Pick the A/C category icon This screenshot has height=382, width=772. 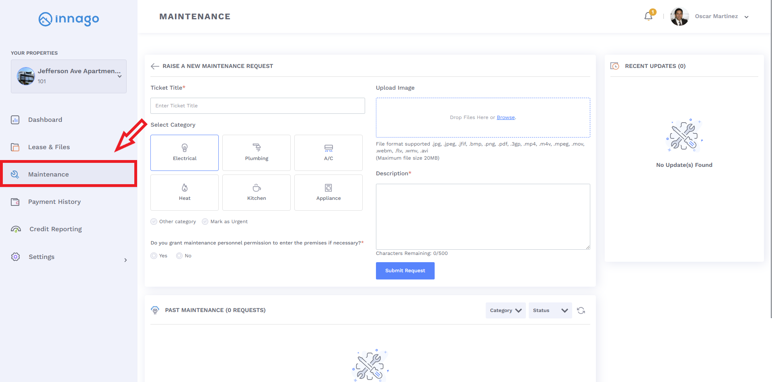point(329,148)
